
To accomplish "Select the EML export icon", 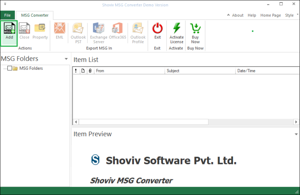I will coord(59,29).
